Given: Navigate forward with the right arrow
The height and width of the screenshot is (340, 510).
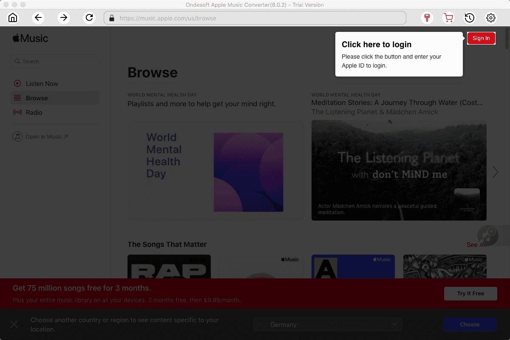Looking at the screenshot, I should coord(64,18).
